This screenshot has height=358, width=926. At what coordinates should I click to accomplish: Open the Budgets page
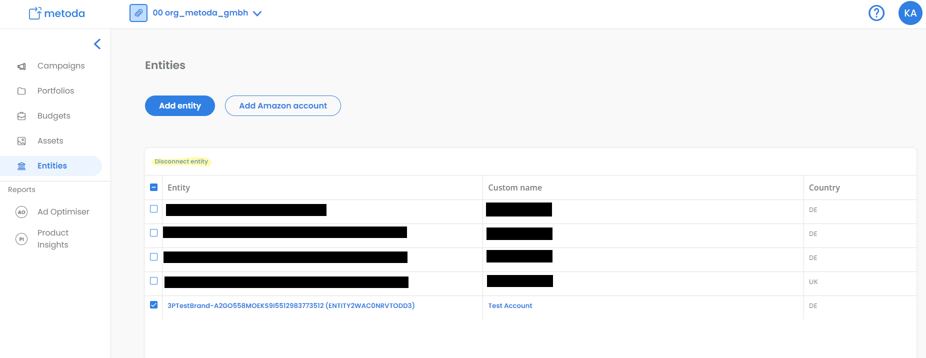[x=53, y=116]
